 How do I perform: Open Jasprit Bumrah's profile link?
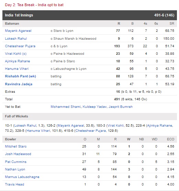tap(121, 107)
